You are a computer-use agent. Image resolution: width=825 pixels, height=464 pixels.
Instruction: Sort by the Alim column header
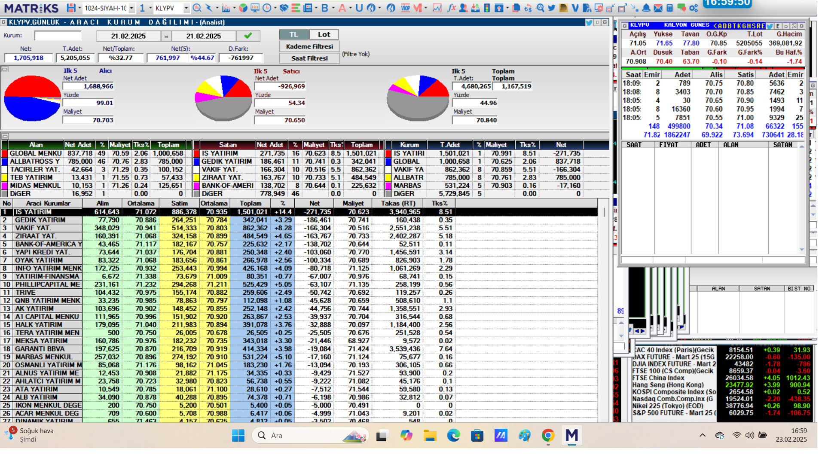coord(102,203)
